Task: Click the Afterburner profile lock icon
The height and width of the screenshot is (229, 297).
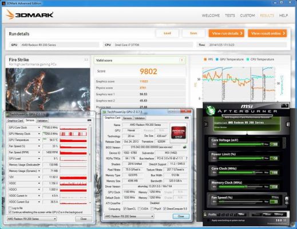Action: point(205,214)
